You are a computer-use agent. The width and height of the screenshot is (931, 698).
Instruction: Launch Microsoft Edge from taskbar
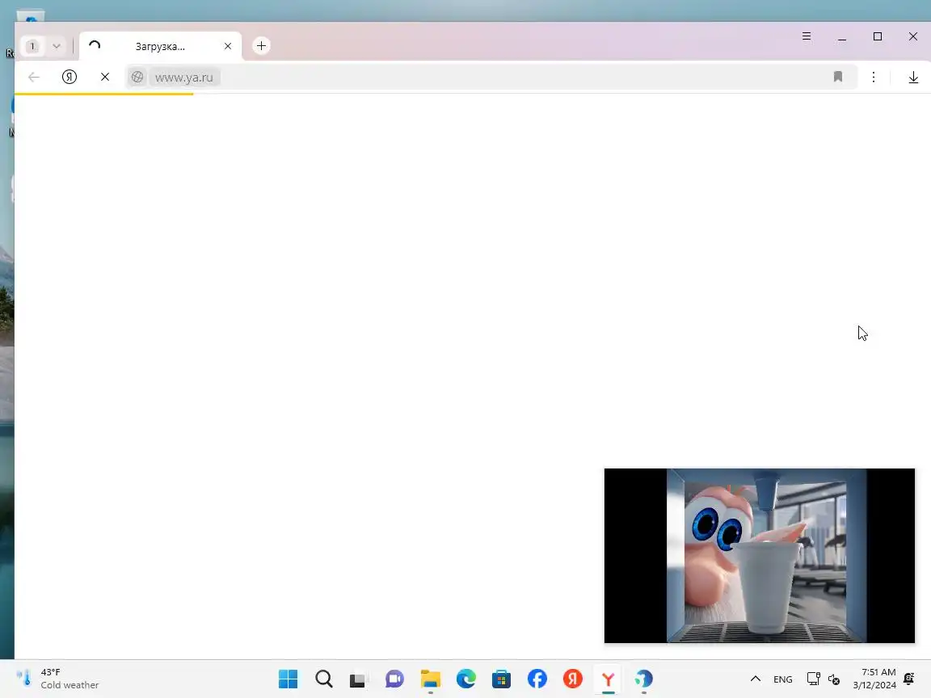(x=466, y=679)
